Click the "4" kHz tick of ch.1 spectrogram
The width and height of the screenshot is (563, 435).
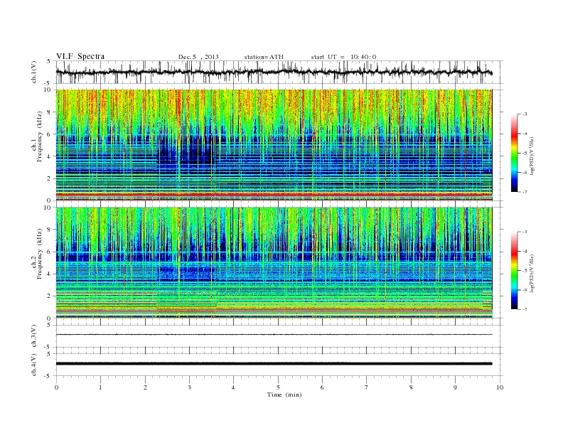49,156
